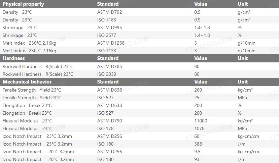Select the Izod impact value 9.5
Viewport: 279px width, 163px height.
[x=197, y=152]
